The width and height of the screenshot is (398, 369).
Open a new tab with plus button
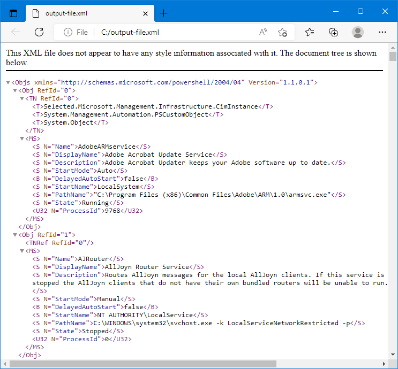pyautogui.click(x=164, y=13)
